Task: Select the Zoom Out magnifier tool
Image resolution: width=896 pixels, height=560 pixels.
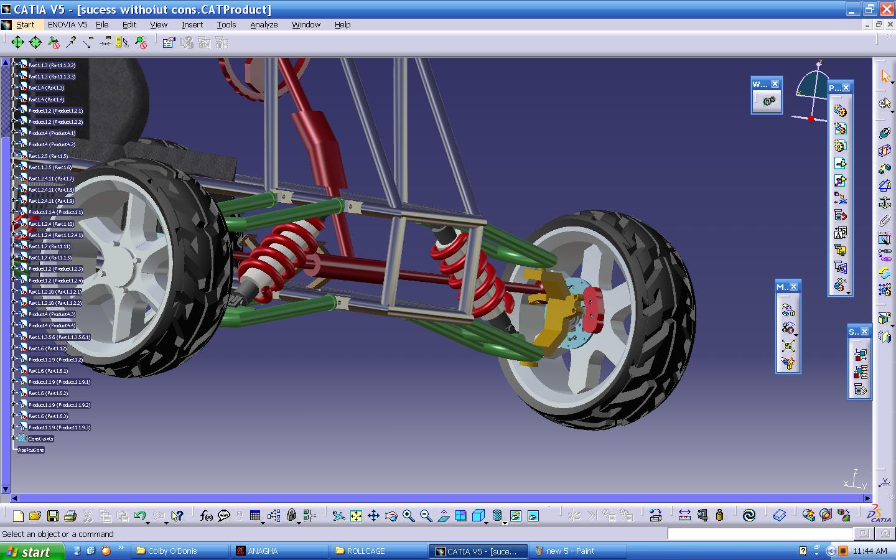Action: pyautogui.click(x=426, y=516)
